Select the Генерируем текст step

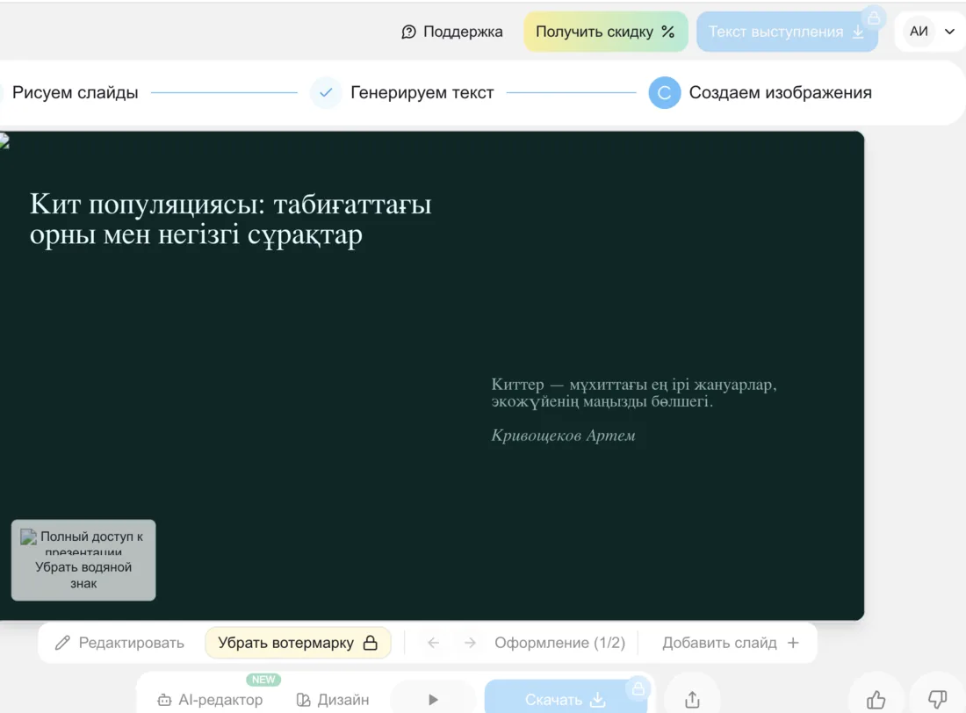[x=422, y=92]
